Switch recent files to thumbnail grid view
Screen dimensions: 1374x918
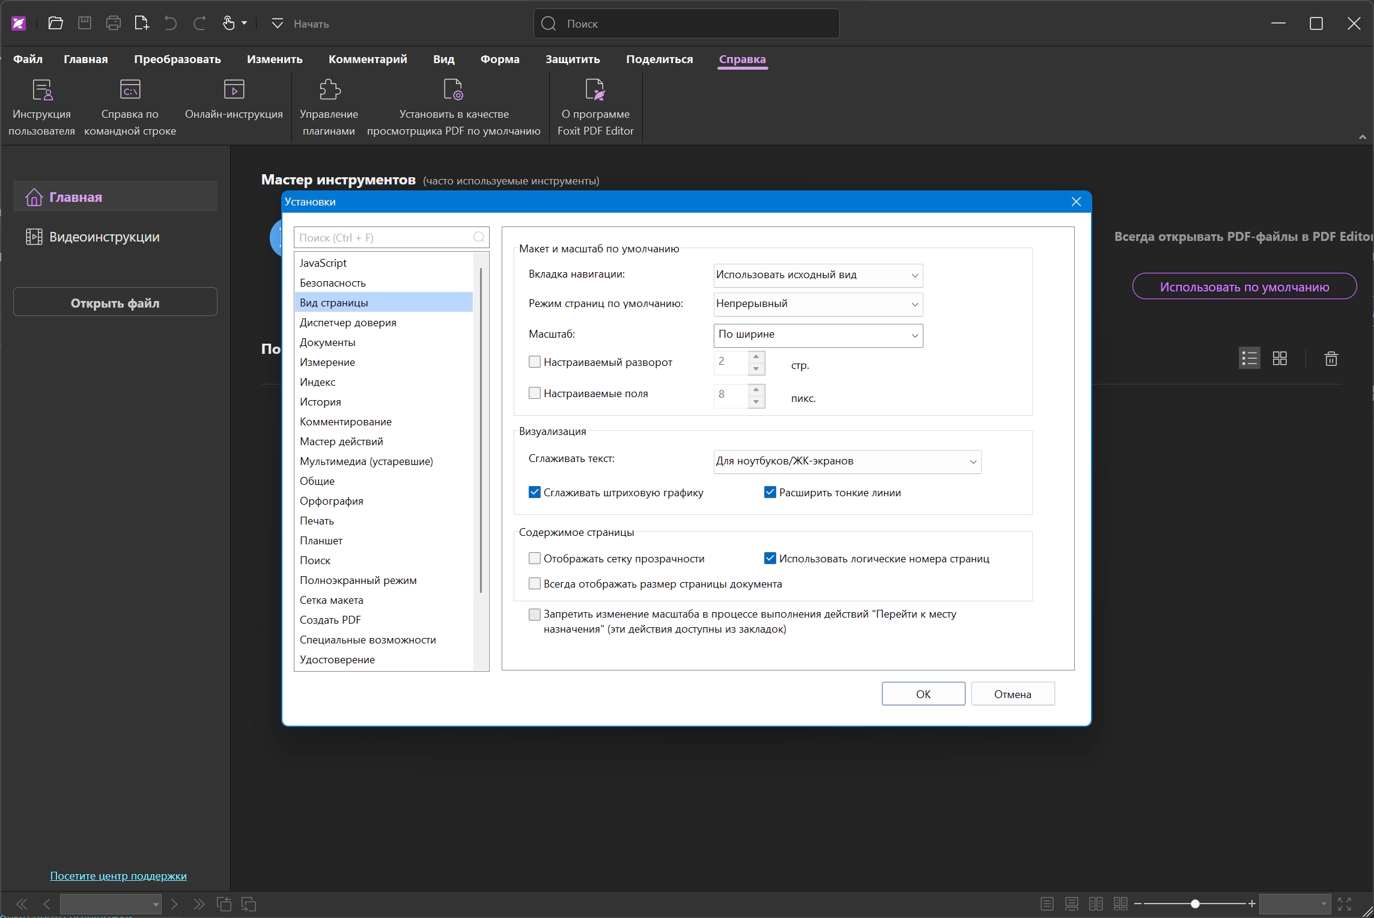pos(1280,359)
